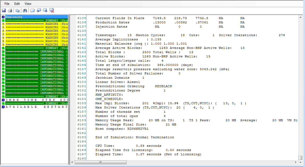Click the Copy toolbar icon
The image size is (305, 167).
pyautogui.click(x=17, y=10)
